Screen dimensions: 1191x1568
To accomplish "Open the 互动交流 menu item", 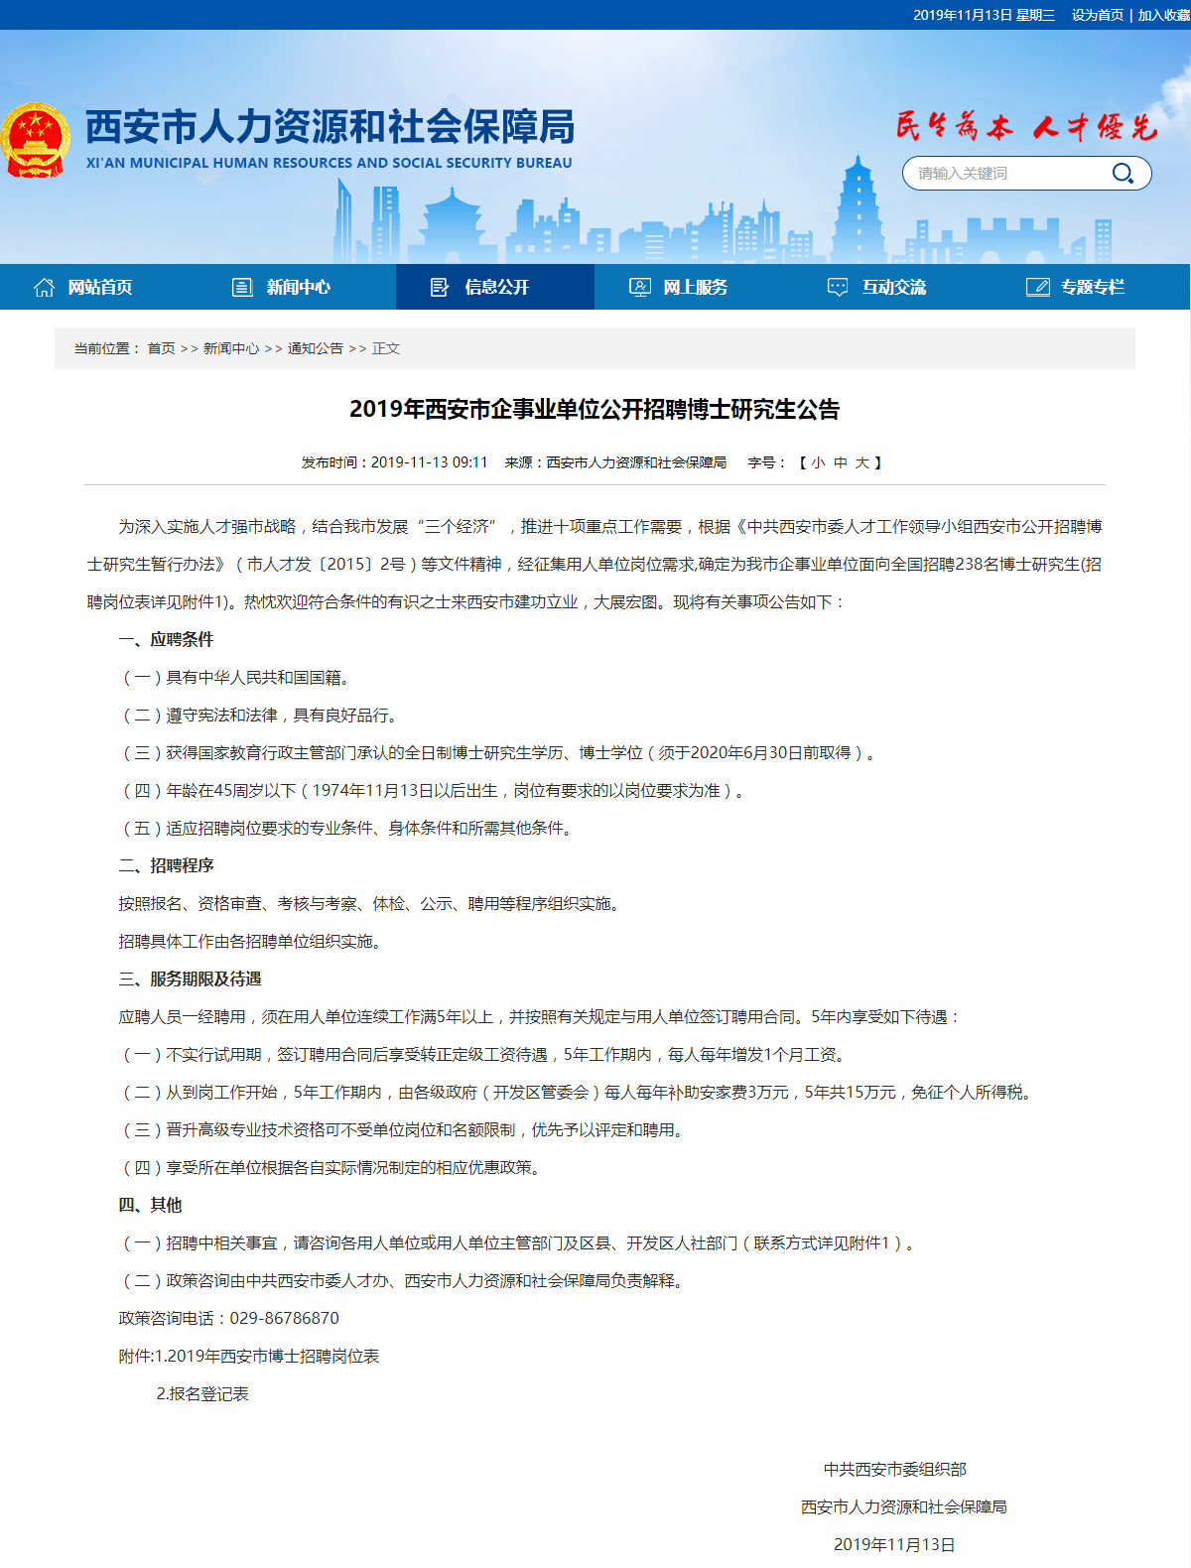I will click(x=892, y=287).
